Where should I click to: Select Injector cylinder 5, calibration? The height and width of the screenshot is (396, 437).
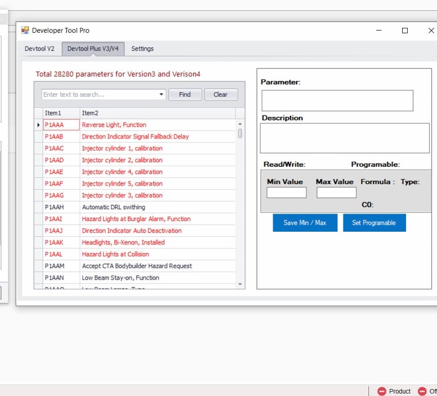pos(158,183)
